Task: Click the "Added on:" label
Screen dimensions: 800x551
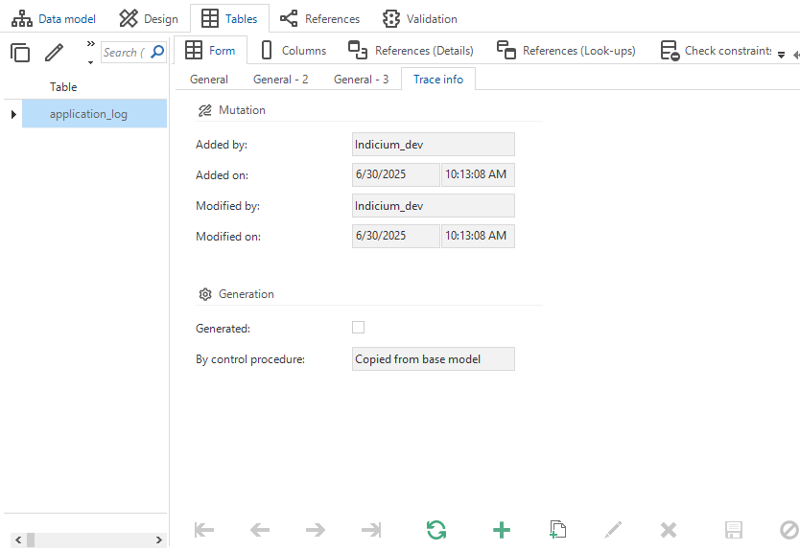Action: tap(222, 175)
